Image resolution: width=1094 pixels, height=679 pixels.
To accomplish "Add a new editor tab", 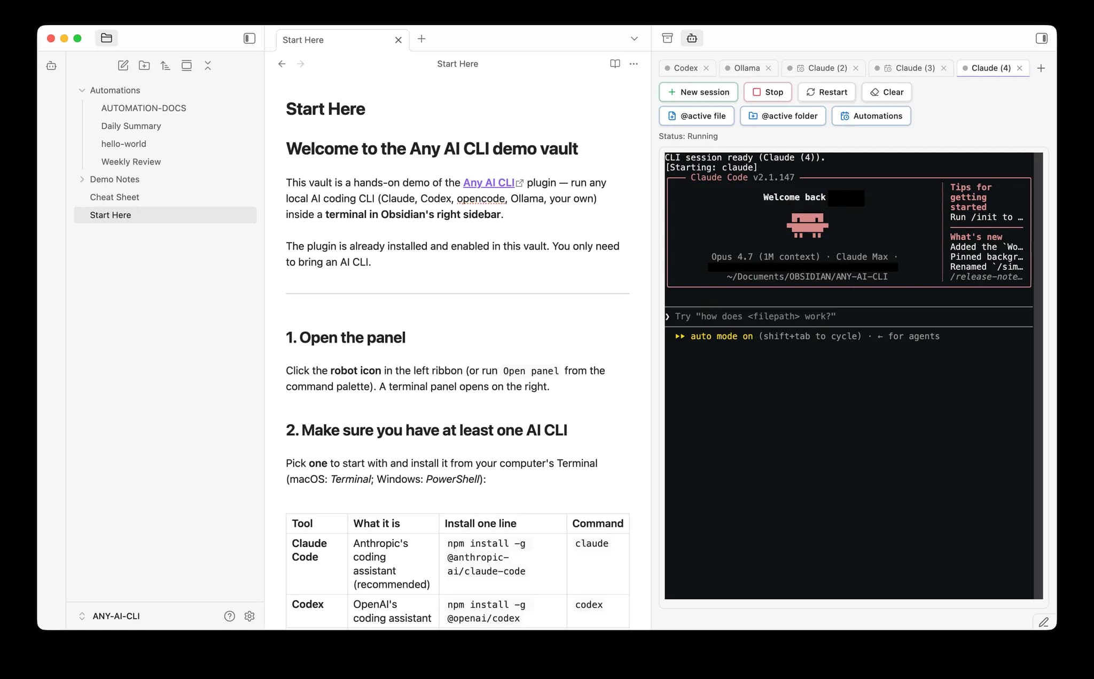I will click(421, 38).
